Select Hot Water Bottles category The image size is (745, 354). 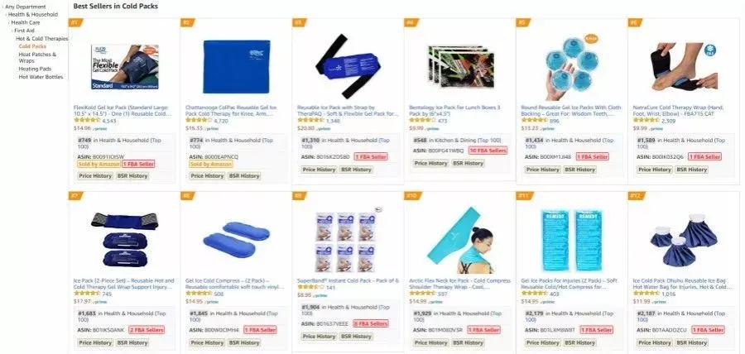pos(41,77)
